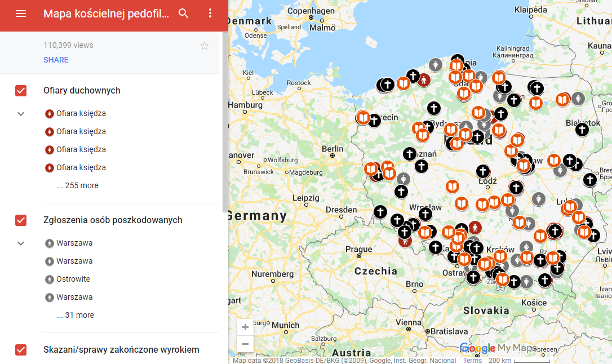Click the Zgłoszenia osób poszkodowanych layer title
Screen dimensions: 612x364
pos(113,220)
